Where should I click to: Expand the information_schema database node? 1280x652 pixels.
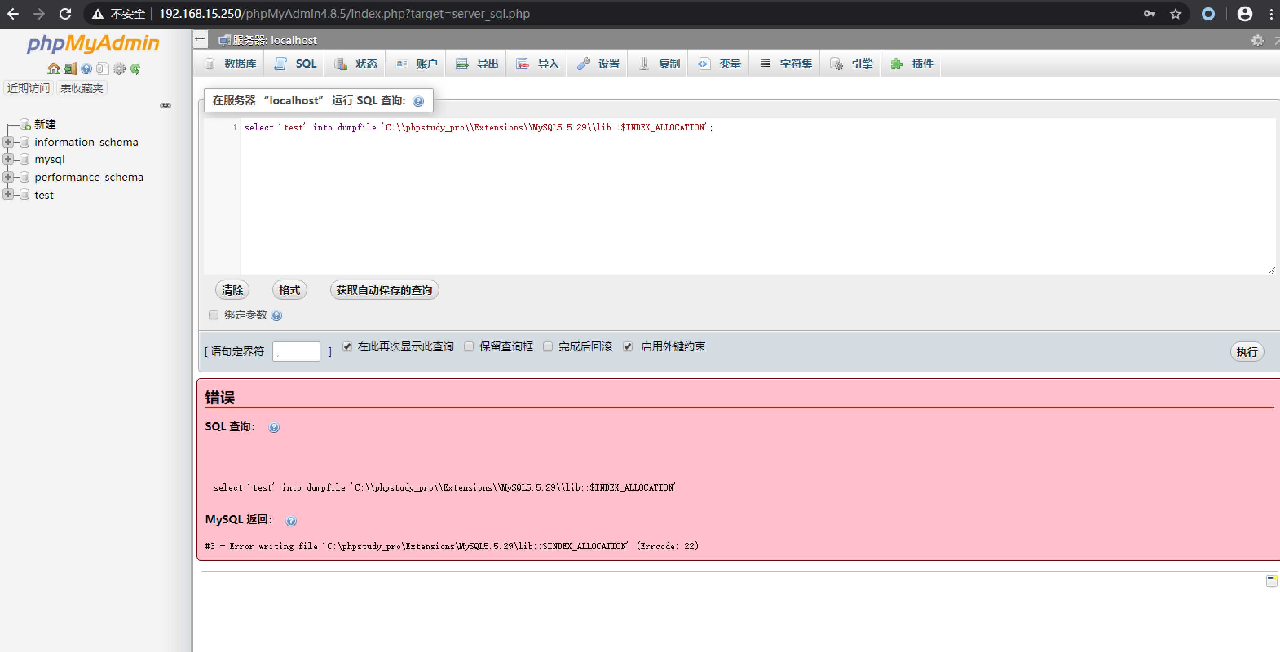(x=8, y=142)
